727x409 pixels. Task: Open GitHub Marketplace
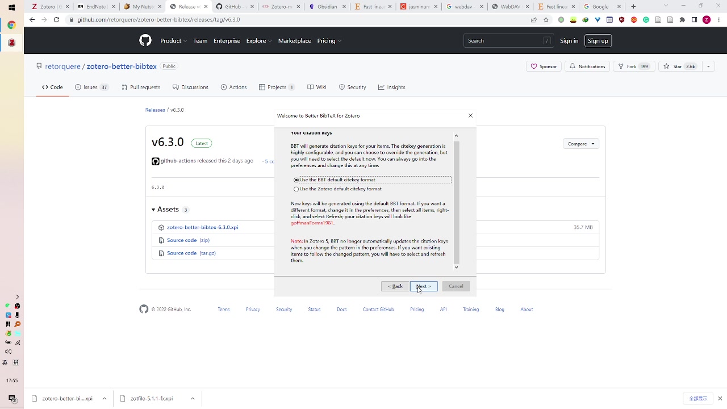coord(295,41)
